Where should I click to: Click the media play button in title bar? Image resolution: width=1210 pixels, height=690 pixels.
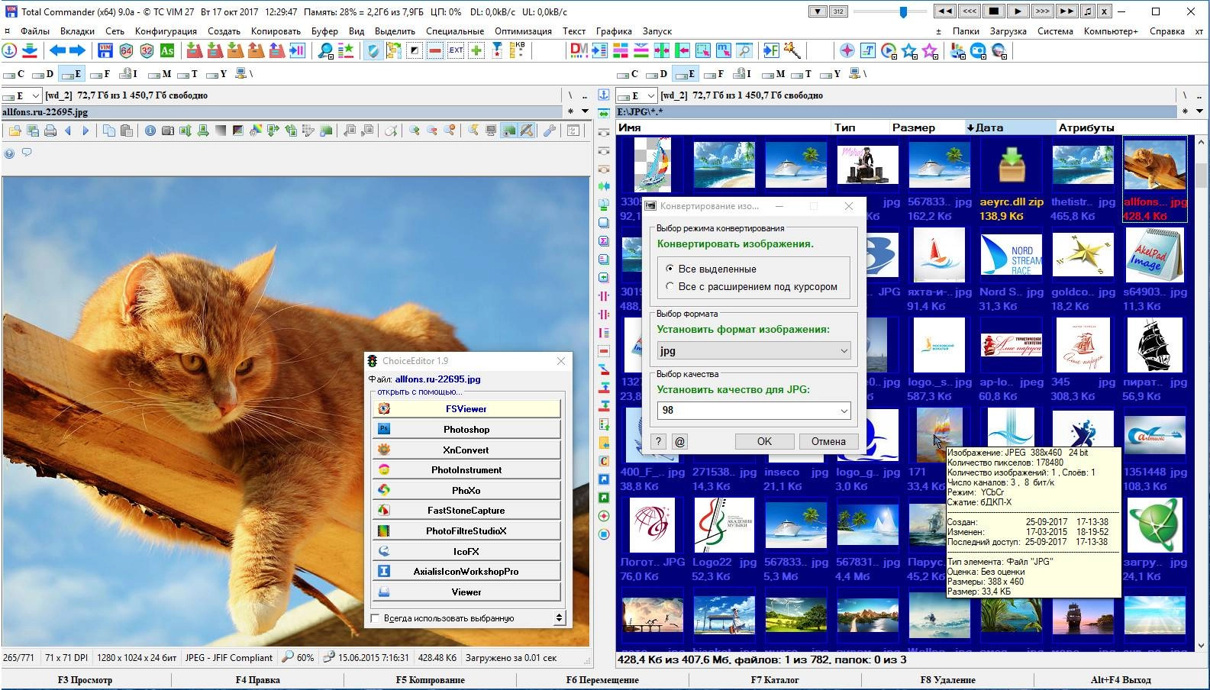pyautogui.click(x=1018, y=11)
